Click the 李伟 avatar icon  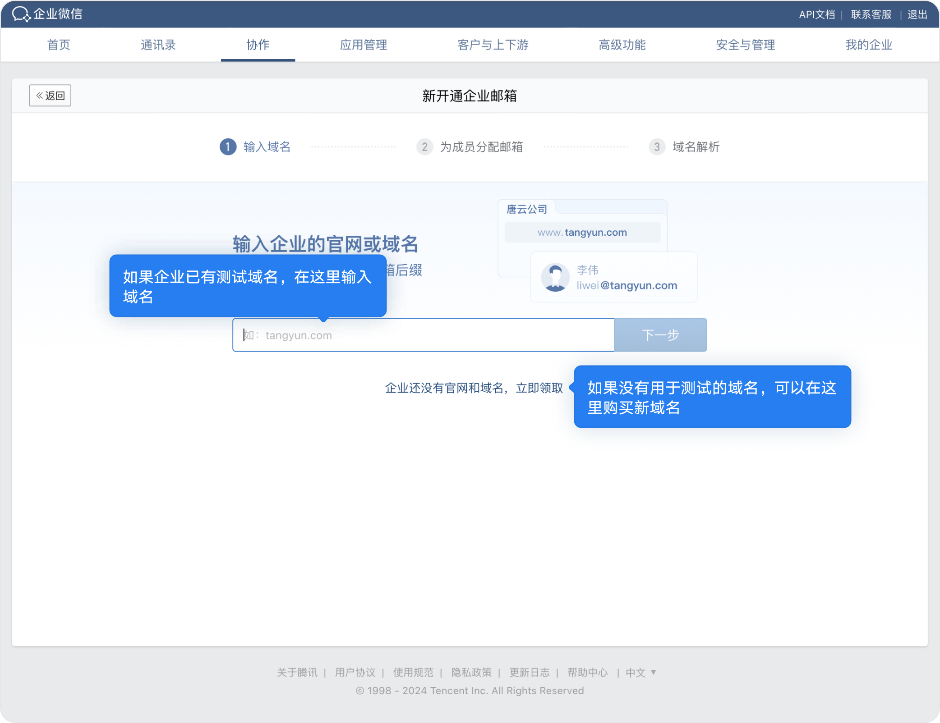tap(555, 277)
